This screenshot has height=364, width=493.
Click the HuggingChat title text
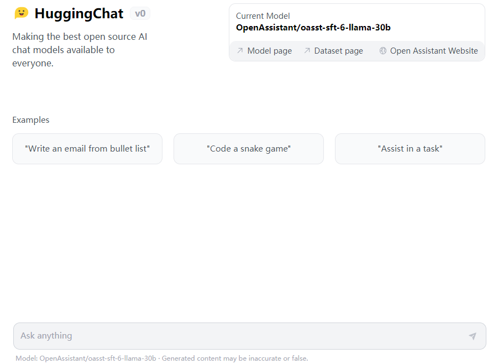point(79,13)
